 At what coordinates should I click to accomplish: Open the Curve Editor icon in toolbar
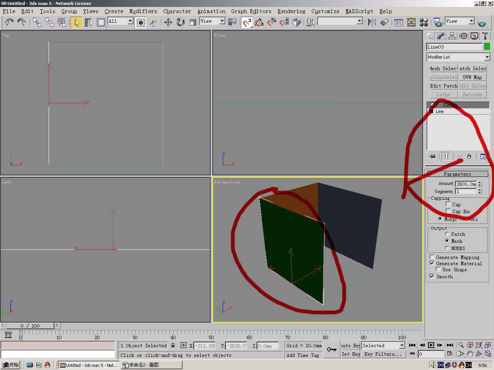(x=399, y=22)
